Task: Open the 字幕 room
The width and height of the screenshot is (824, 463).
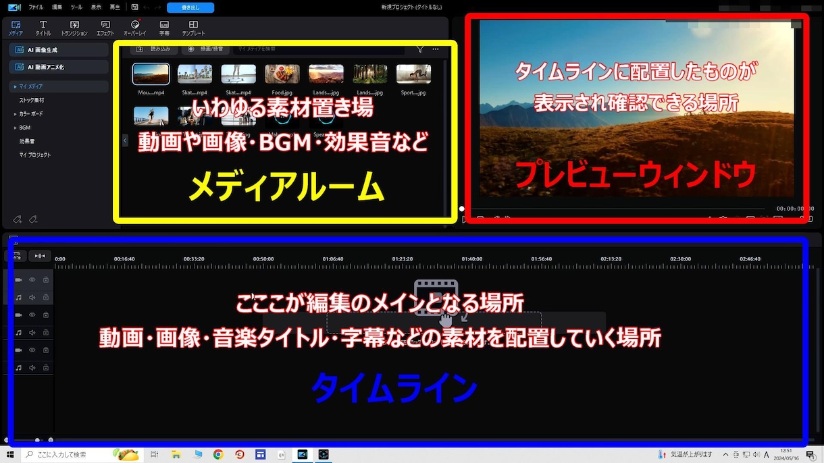Action: [x=165, y=28]
